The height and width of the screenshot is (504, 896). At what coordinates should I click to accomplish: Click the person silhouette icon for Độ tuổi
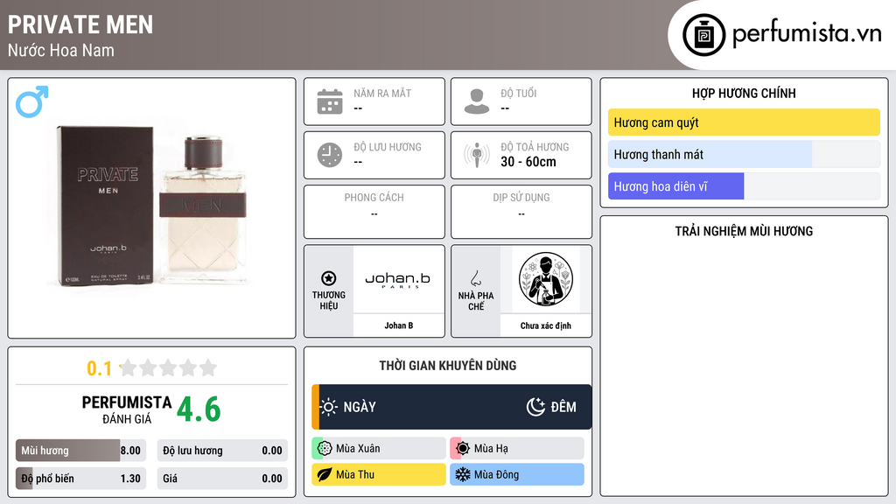(x=477, y=101)
